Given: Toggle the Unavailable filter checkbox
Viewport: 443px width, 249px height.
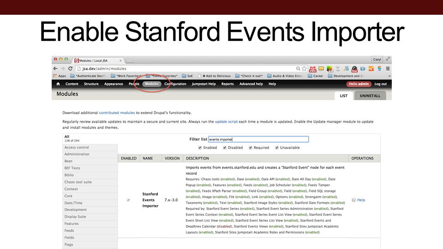Looking at the screenshot, I should pyautogui.click(x=277, y=148).
